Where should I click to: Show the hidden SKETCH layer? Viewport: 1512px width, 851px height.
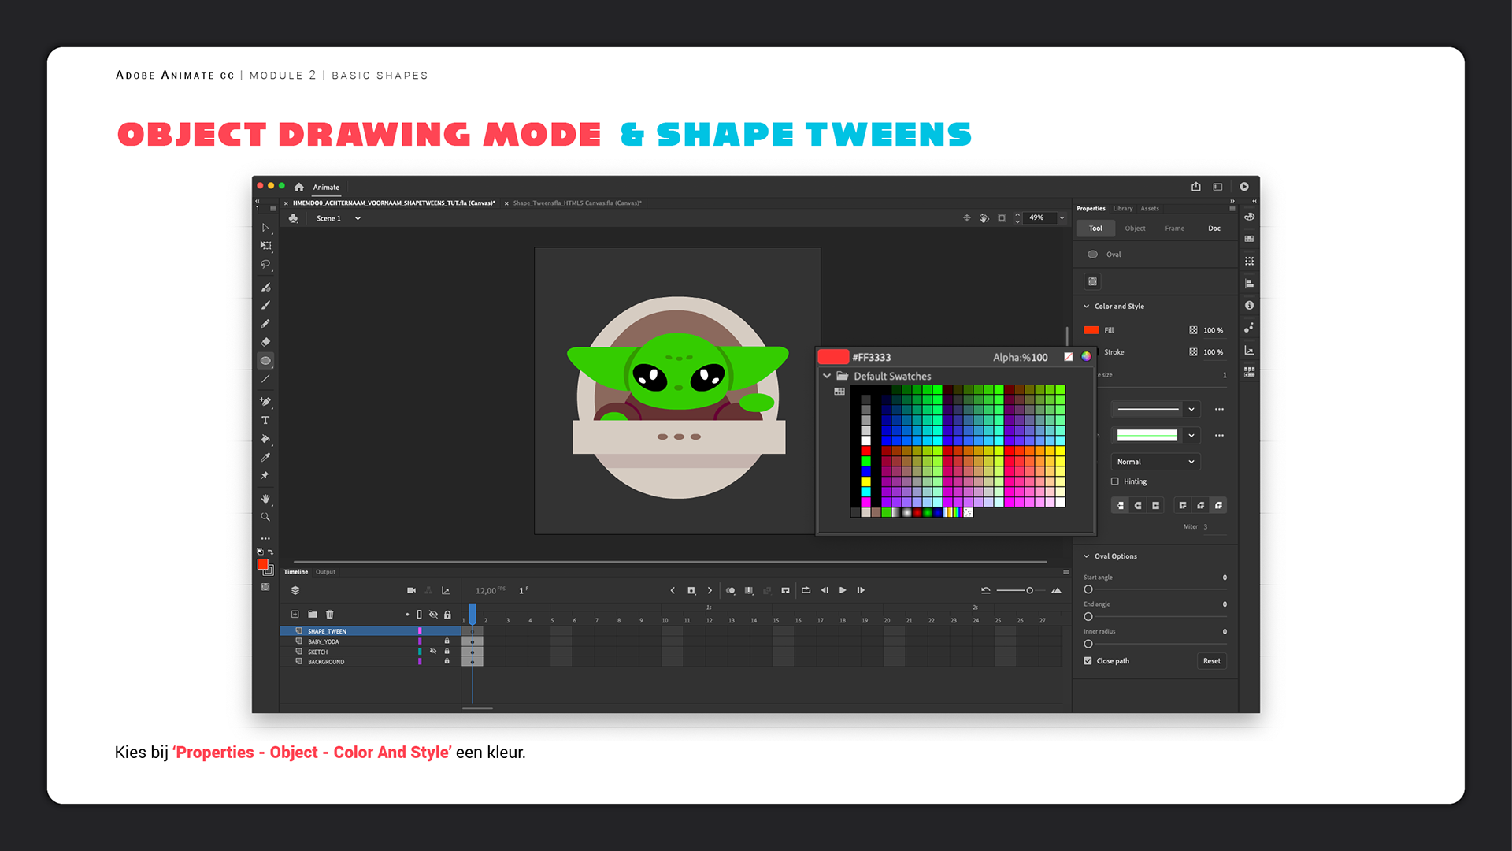[x=433, y=652]
